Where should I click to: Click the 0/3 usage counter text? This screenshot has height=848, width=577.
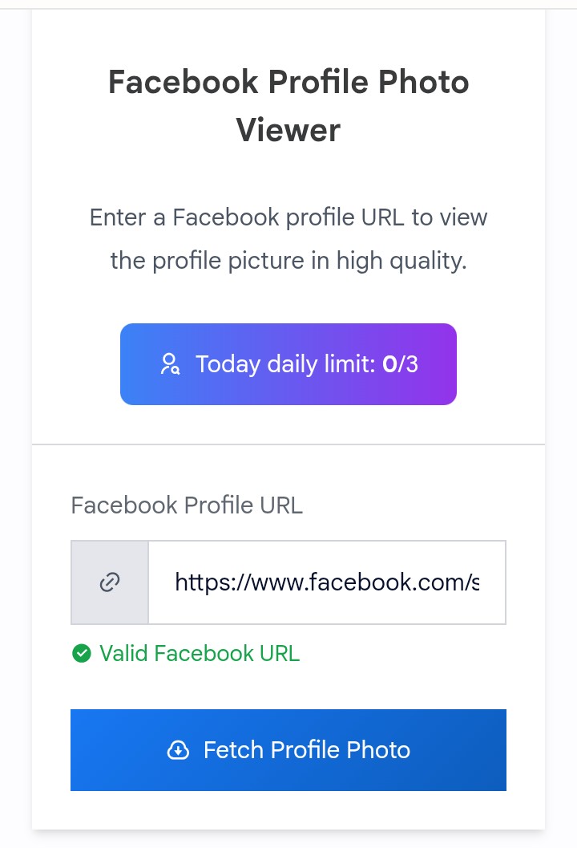coord(401,364)
